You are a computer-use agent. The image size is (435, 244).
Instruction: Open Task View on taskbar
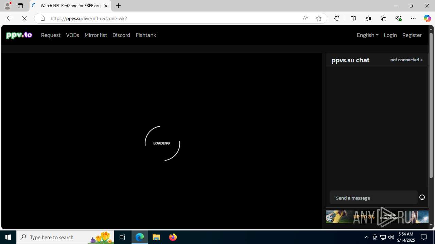(x=122, y=237)
